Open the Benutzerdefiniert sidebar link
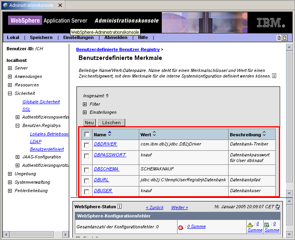295x240 pixels. point(47,149)
